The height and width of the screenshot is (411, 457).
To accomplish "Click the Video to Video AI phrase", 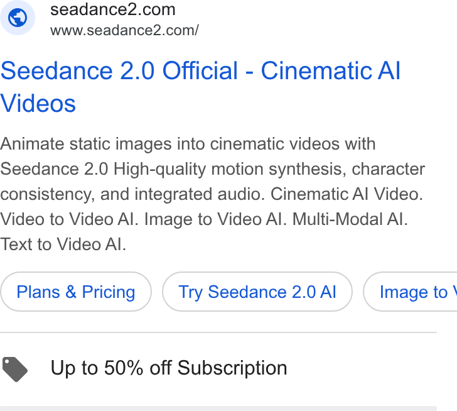I will click(69, 219).
